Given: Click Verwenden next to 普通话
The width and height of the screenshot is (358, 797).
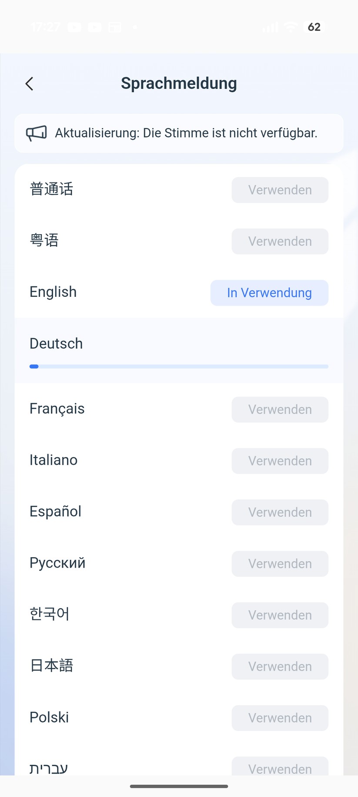Looking at the screenshot, I should click(280, 190).
